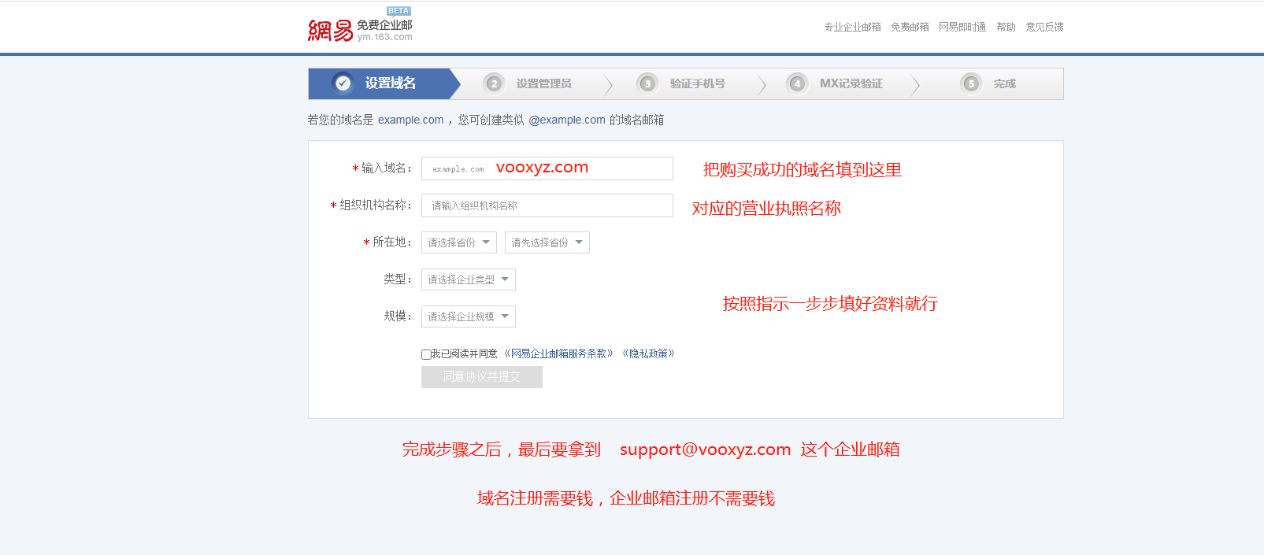This screenshot has width=1264, height=555.
Task: Open the 请先选择省份 city dropdown
Action: tap(547, 242)
